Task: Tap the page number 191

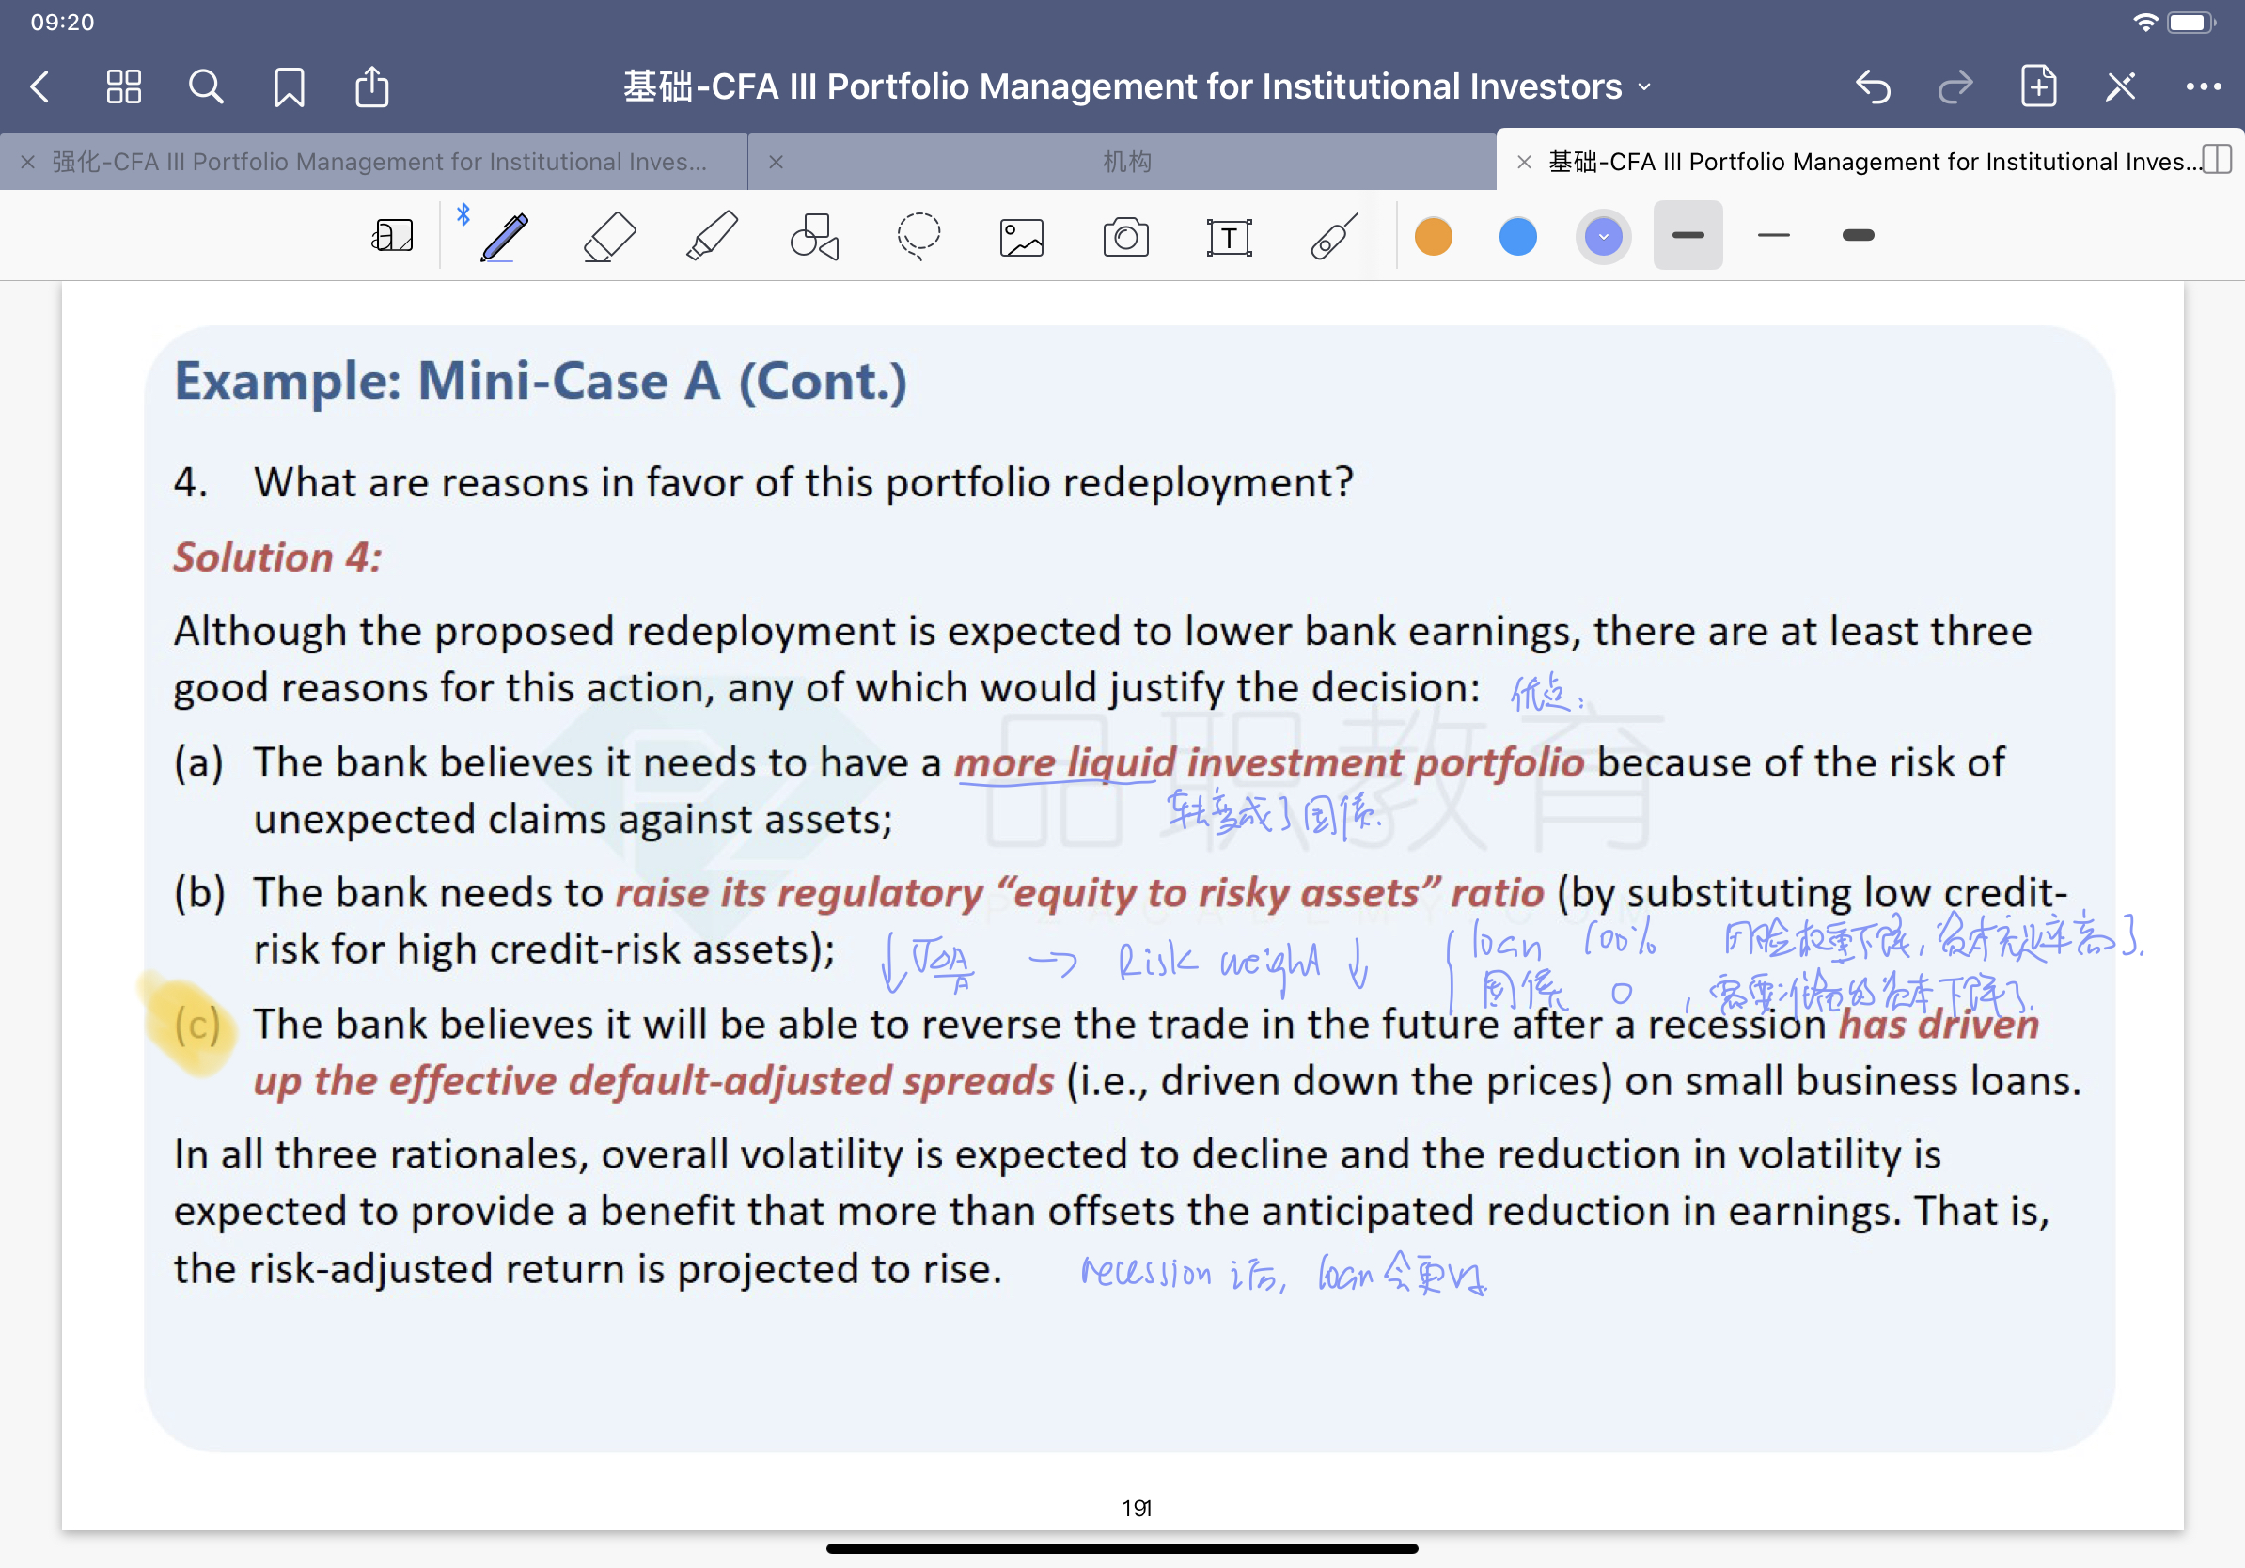Action: click(x=1137, y=1509)
